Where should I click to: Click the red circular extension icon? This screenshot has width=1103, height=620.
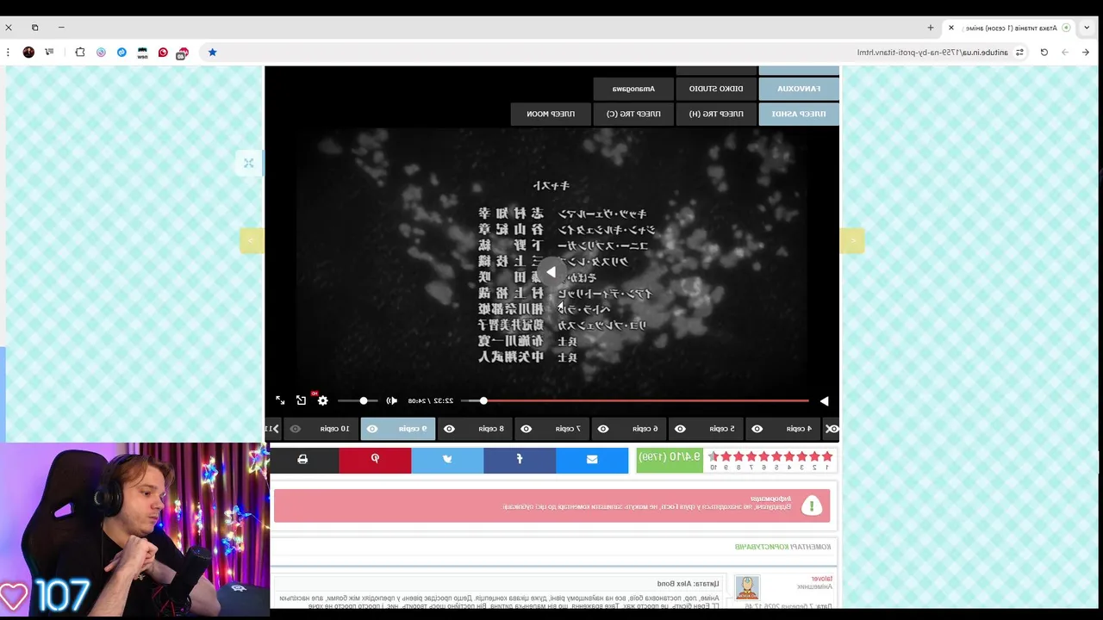click(163, 53)
